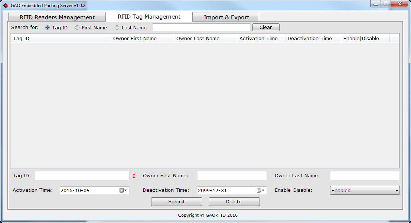The width and height of the screenshot is (411, 223).
Task: Select the RFID Tag Management tab
Action: point(149,17)
